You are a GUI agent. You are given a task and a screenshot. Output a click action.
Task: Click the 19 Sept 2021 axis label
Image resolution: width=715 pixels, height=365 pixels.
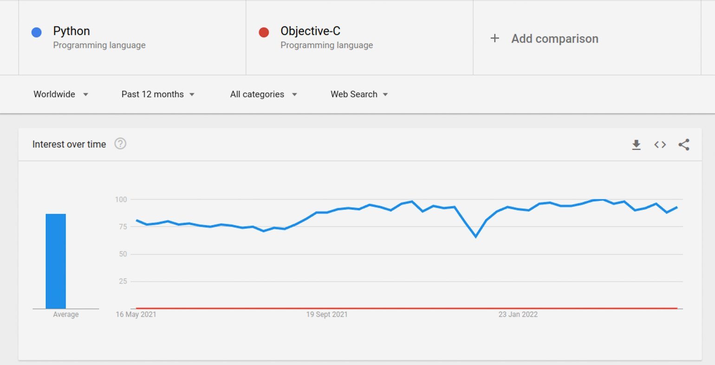tap(327, 315)
